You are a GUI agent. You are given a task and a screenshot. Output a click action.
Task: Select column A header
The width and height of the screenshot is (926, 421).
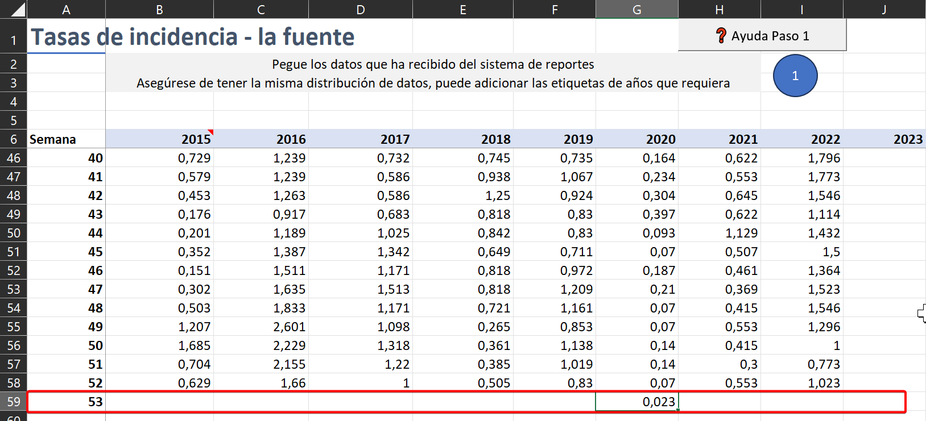(66, 9)
